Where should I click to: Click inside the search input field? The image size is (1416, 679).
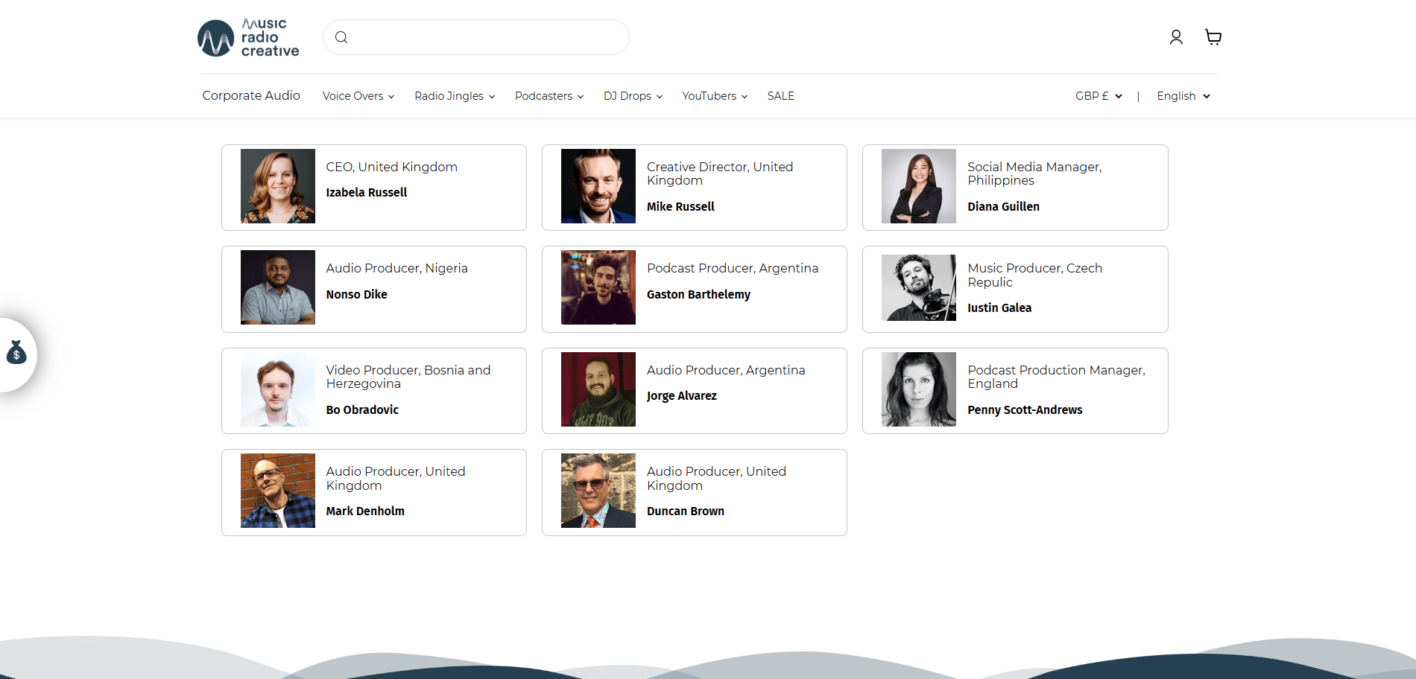[x=484, y=36]
